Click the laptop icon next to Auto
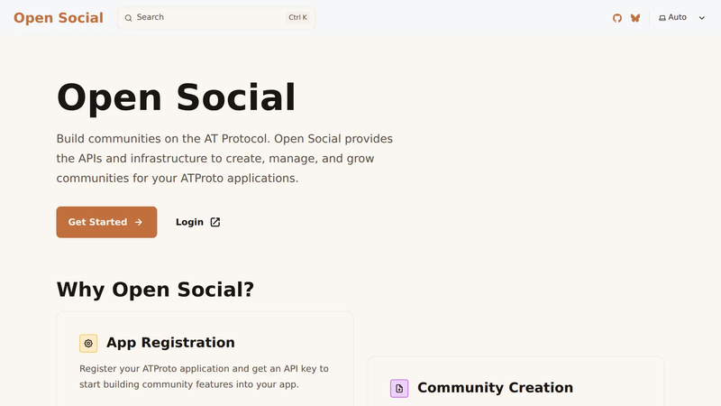This screenshot has height=406, width=721. 662,18
